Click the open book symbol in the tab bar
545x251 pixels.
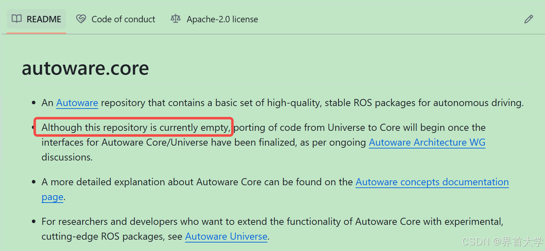pos(16,19)
